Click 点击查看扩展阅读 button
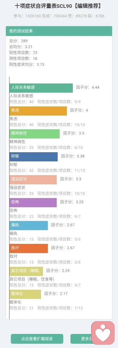Screen dimensions: 118x348 (37, 339)
